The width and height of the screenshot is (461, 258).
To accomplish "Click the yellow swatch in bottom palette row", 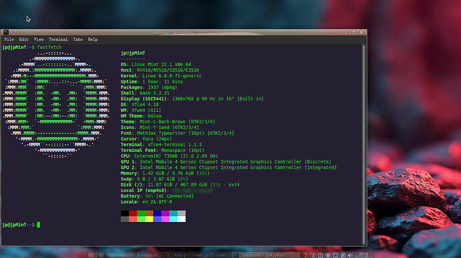I will click(149, 219).
